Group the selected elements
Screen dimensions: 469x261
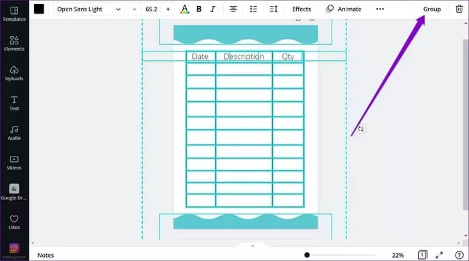[432, 9]
